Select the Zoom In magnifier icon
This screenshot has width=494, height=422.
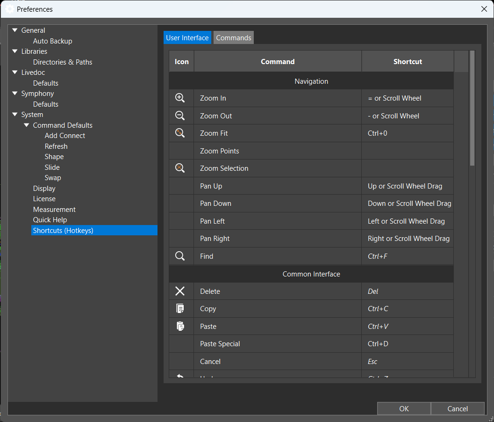pos(181,97)
